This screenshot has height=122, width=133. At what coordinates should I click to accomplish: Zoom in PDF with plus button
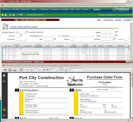(48, 70)
